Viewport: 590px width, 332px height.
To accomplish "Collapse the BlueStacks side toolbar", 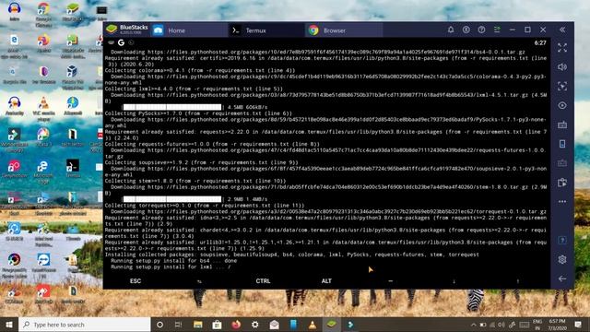I will (562, 30).
